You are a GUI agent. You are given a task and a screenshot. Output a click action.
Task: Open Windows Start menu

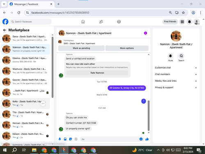pos(5,150)
